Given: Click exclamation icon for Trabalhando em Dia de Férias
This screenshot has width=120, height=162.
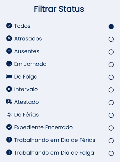Looking at the screenshot, I should tap(9, 140).
